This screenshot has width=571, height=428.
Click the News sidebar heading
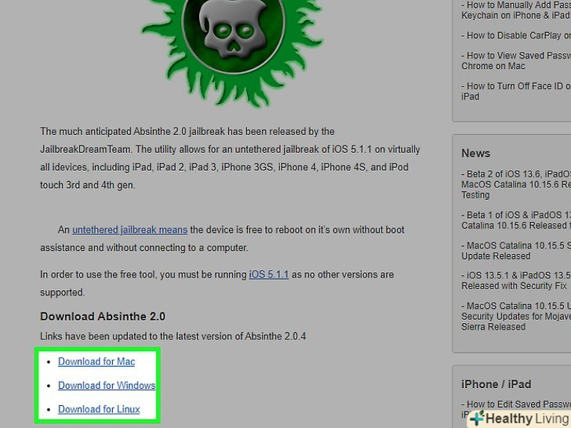click(475, 153)
